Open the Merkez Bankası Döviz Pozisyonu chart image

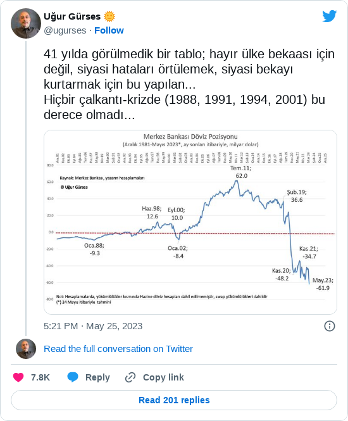(x=190, y=222)
